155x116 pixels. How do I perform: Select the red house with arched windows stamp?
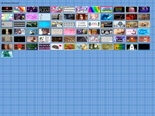(20, 47)
